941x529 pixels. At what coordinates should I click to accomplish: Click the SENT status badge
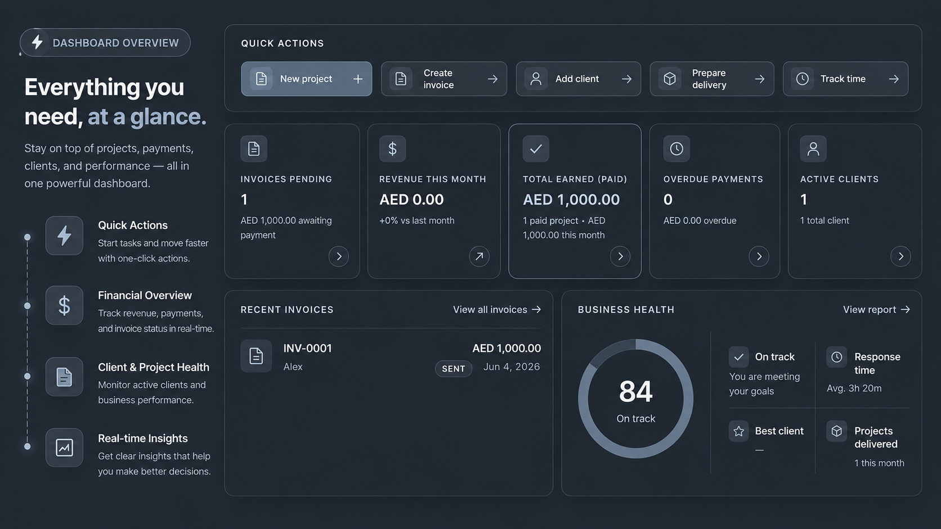(x=454, y=369)
